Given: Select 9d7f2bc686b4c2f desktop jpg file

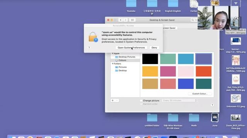Looking at the screenshot, I should tap(236, 64).
